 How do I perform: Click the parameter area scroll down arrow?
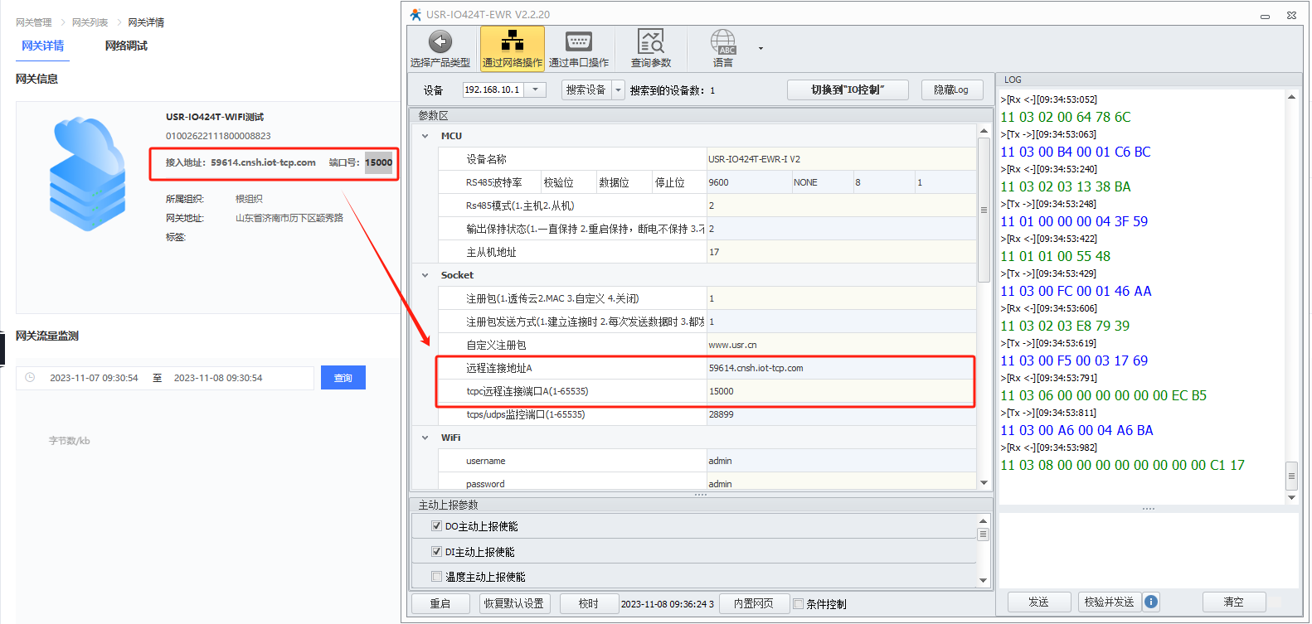(984, 482)
